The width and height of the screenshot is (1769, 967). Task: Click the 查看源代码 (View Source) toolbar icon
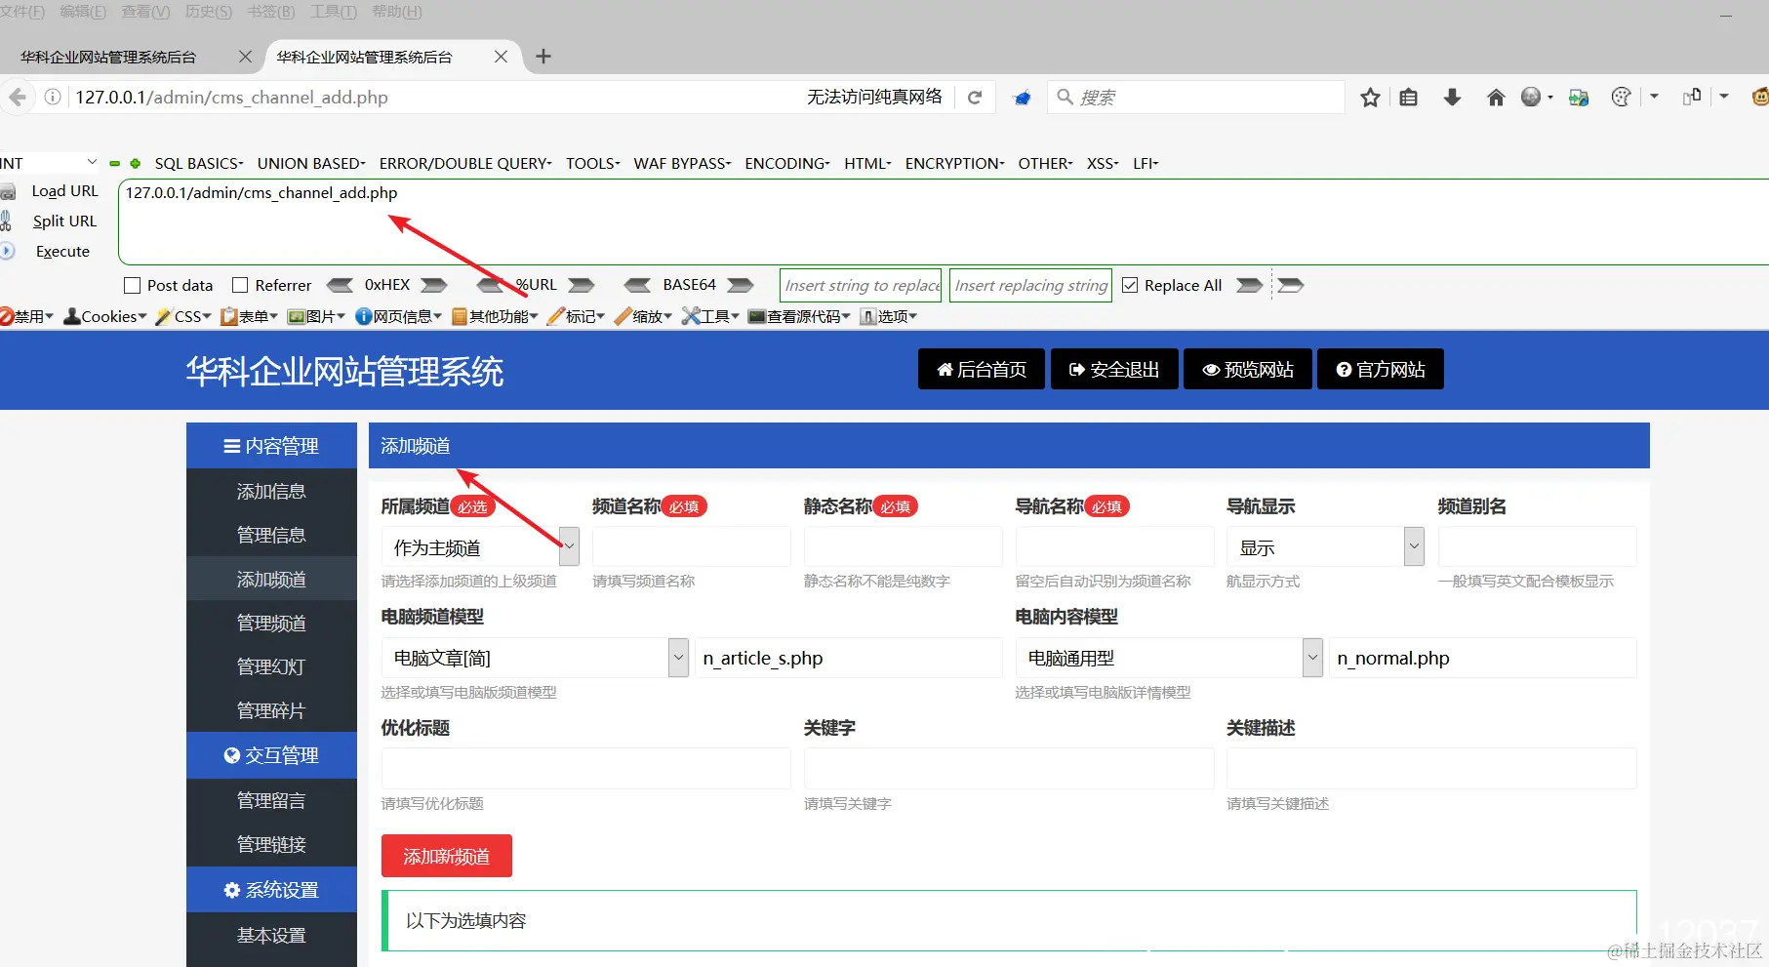(798, 315)
